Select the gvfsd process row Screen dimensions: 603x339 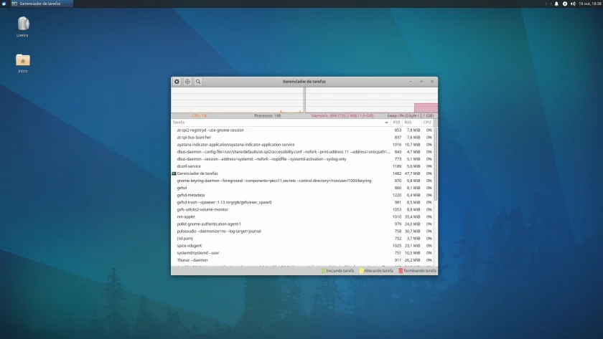302,188
